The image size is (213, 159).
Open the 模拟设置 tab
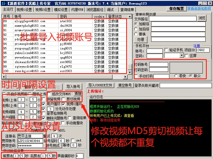point(61,10)
